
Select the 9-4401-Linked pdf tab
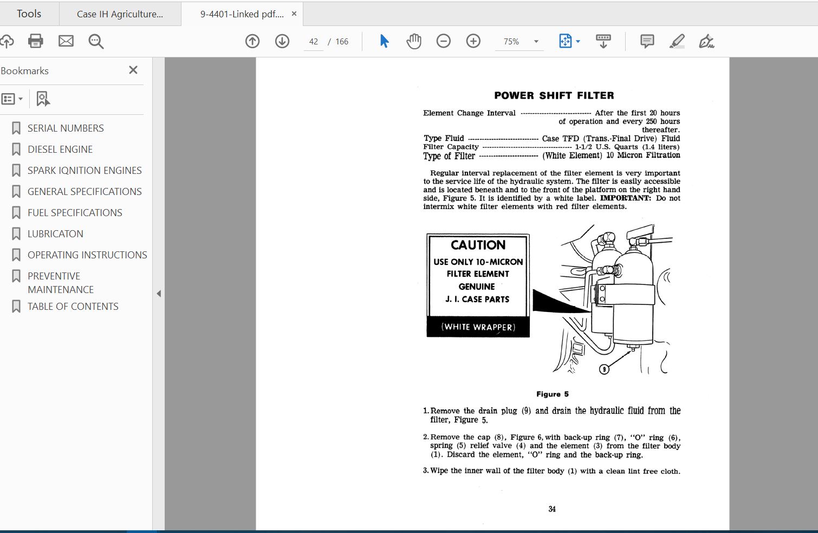pos(242,14)
